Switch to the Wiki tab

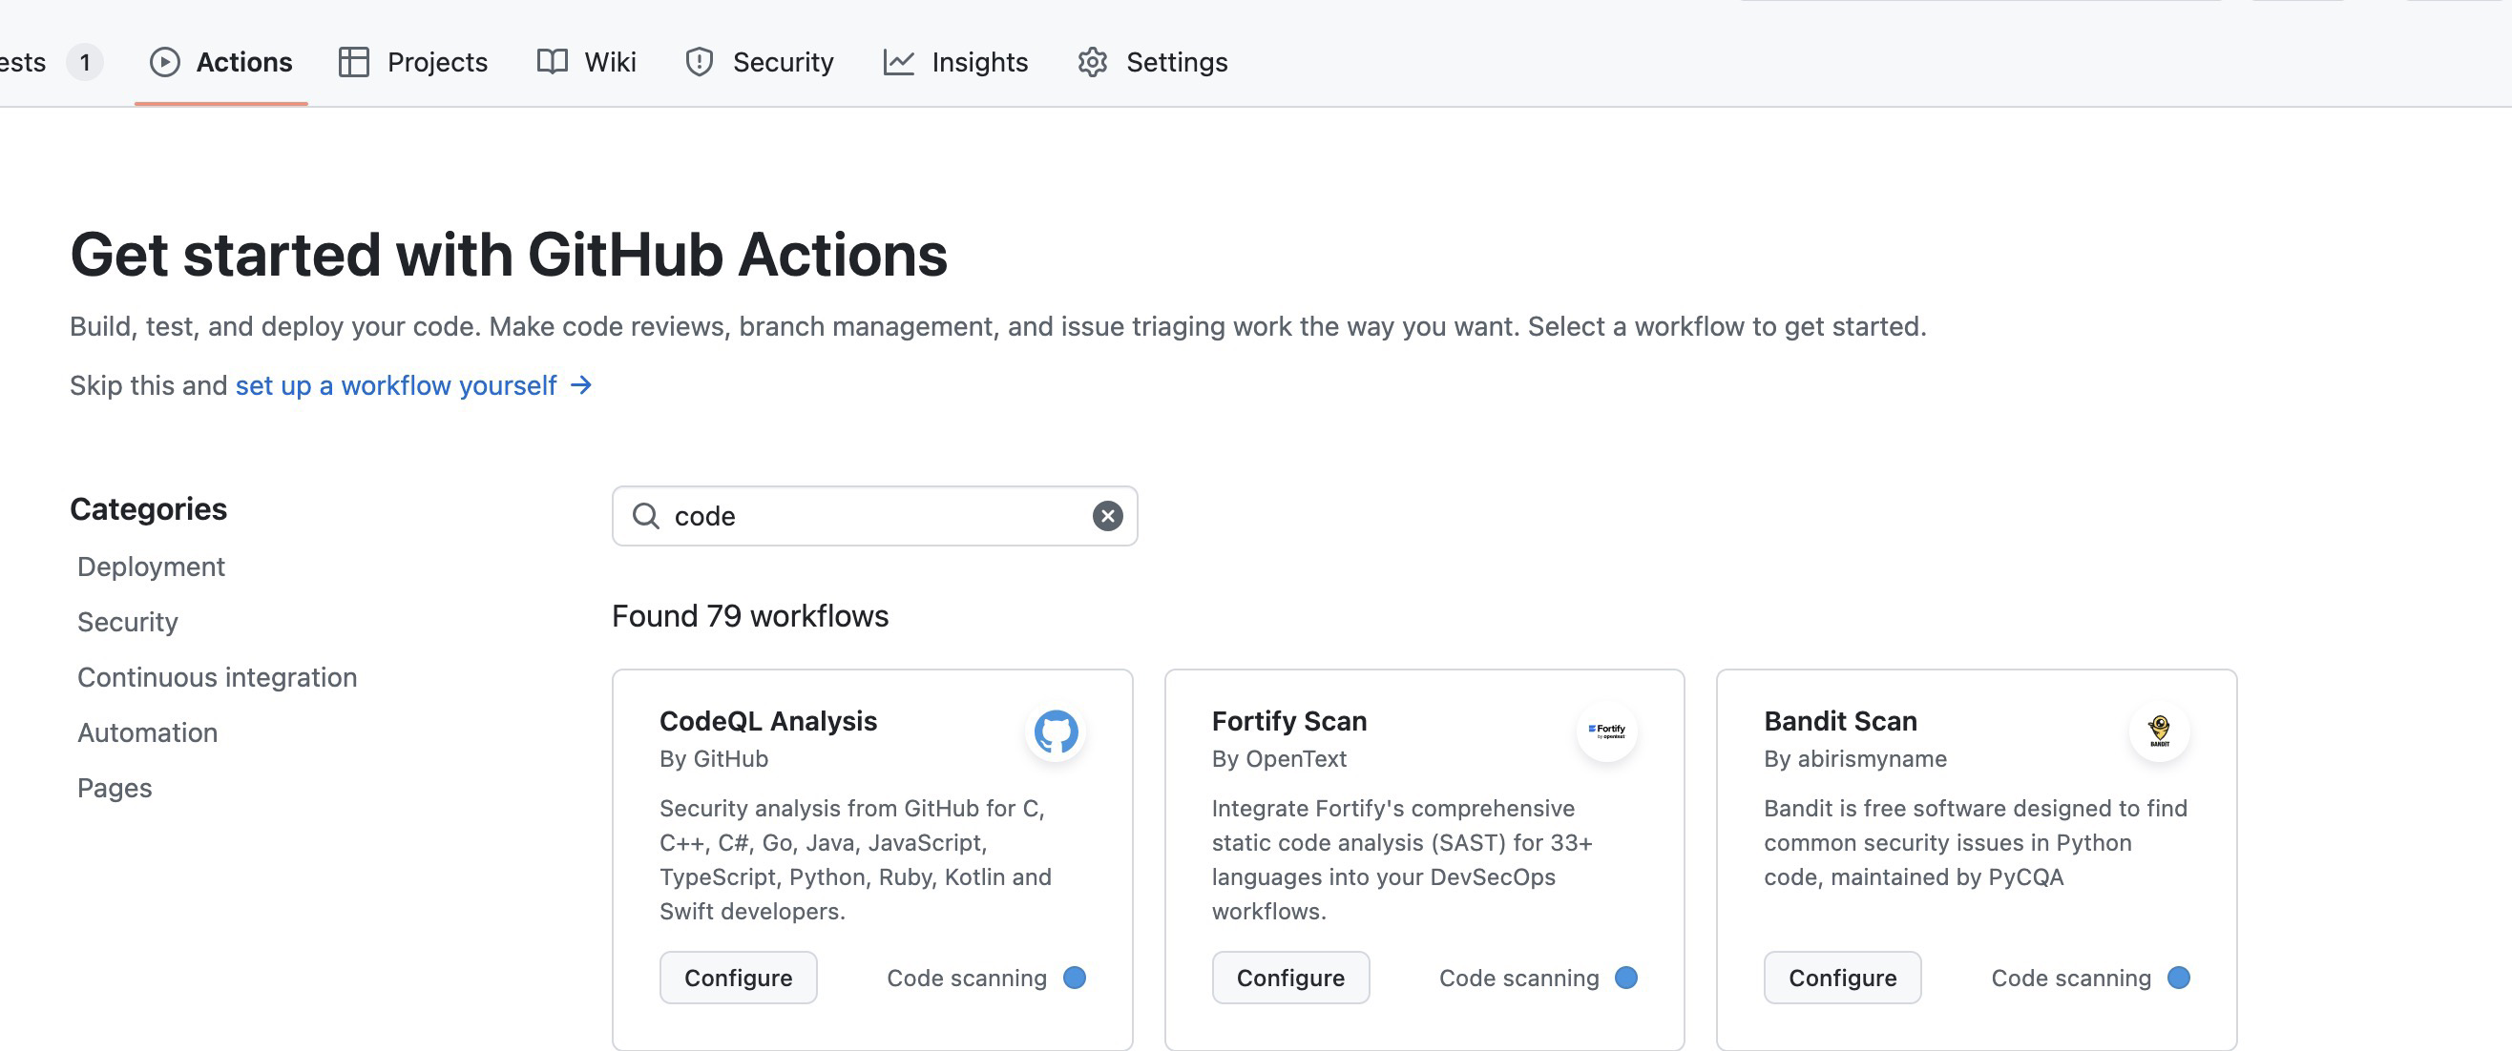pos(587,62)
